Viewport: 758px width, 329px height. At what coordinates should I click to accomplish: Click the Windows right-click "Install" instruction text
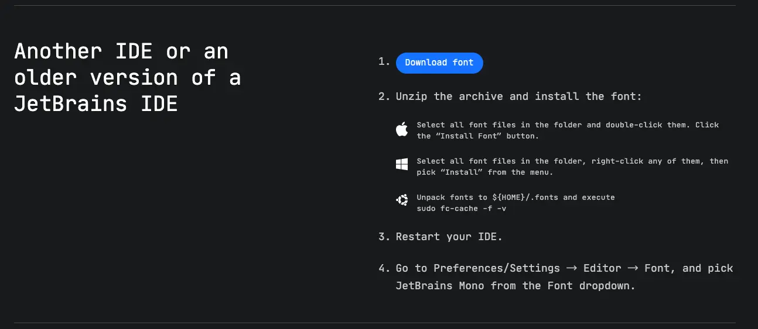coord(572,167)
